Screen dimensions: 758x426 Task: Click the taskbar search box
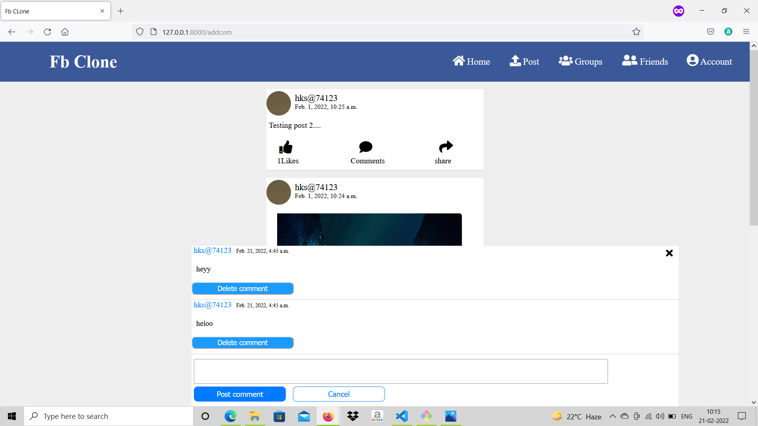[109, 416]
